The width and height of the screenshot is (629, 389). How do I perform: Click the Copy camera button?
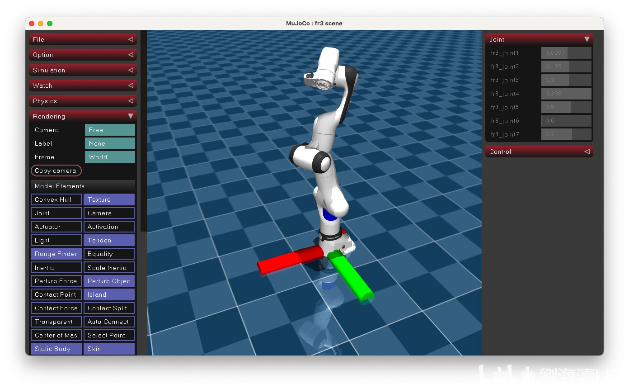point(56,171)
